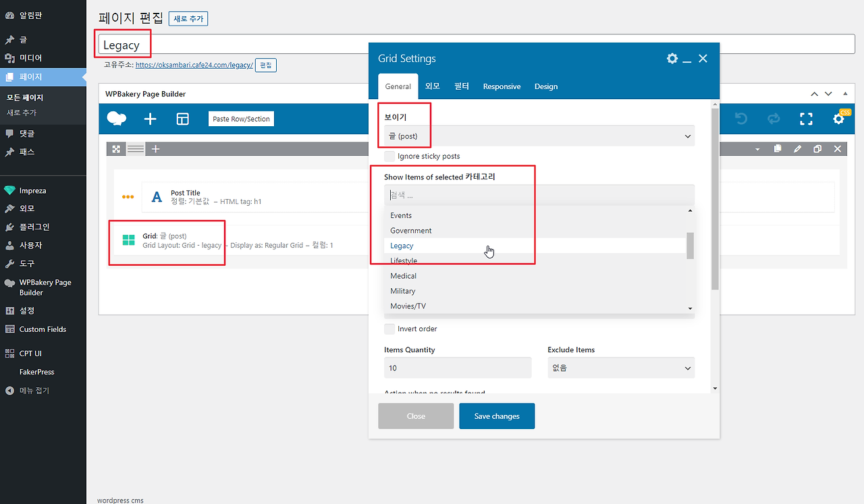Open the 보기기 post type dropdown
The width and height of the screenshot is (864, 504).
click(539, 136)
